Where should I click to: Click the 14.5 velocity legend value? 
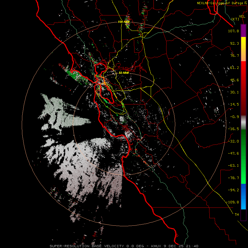point(234,104)
